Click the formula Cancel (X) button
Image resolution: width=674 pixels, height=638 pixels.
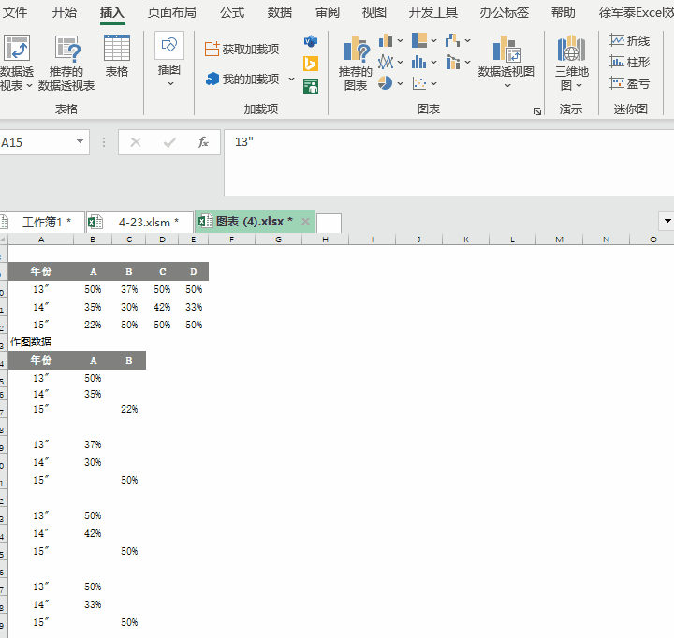(x=136, y=142)
